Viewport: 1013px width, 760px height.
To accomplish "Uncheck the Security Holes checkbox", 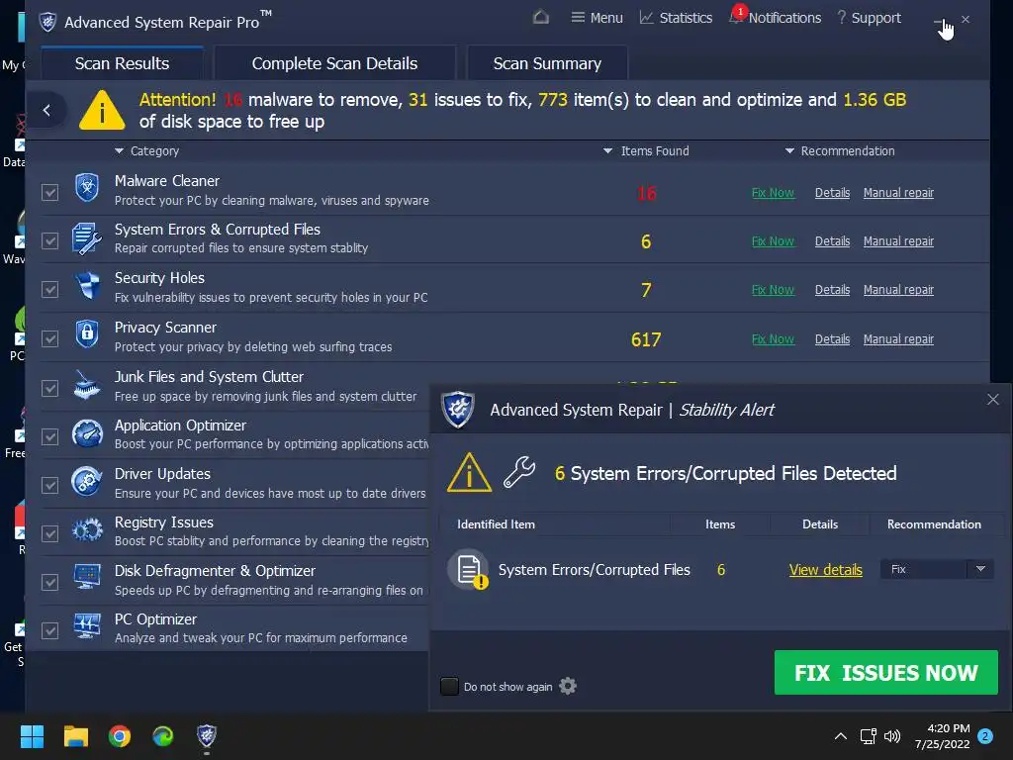I will click(x=49, y=290).
